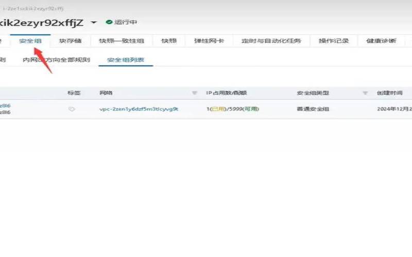Switch to the 安全组 tab
412x257 pixels.
tap(30, 41)
